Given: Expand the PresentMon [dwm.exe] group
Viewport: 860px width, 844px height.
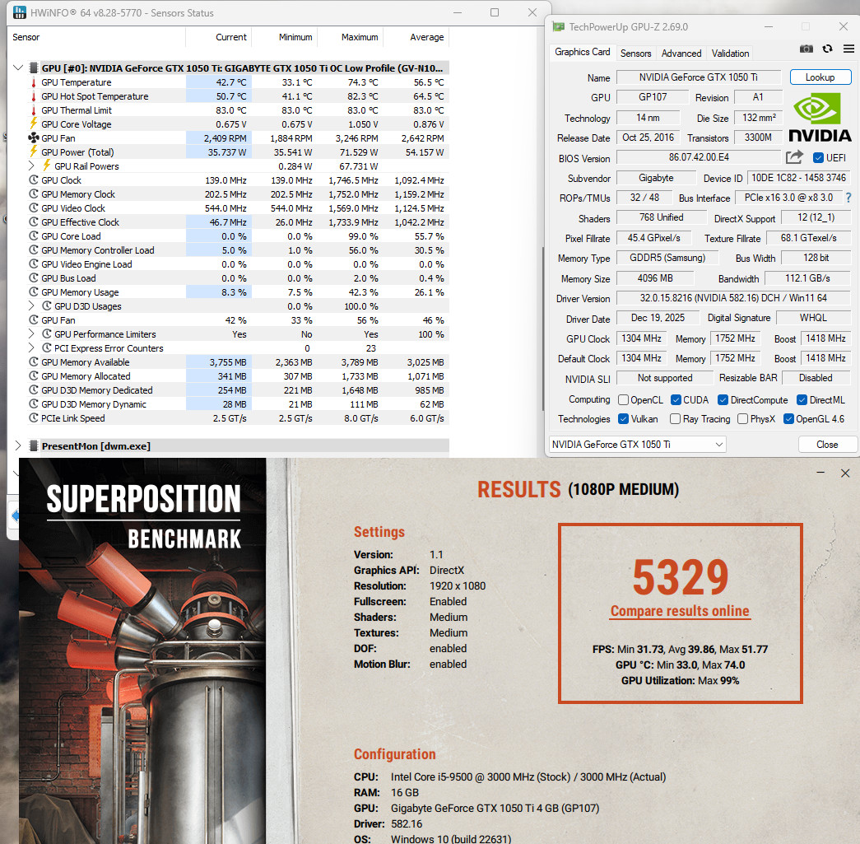Looking at the screenshot, I should point(17,445).
